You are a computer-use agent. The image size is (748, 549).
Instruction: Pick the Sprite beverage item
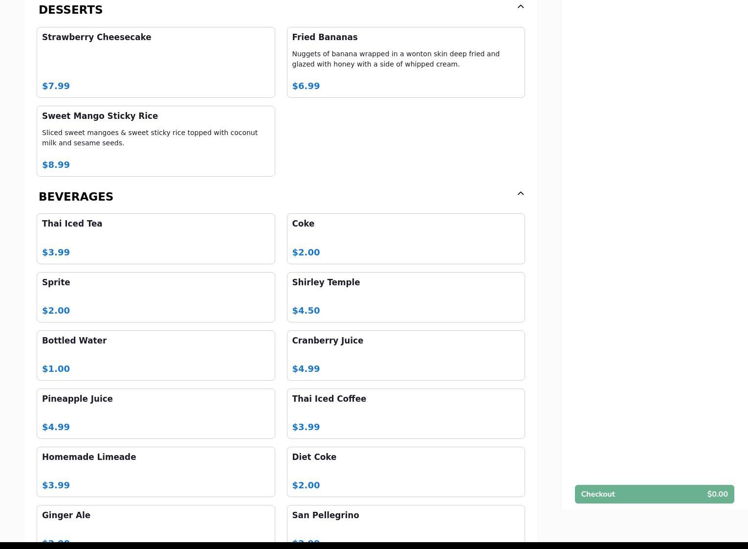pyautogui.click(x=156, y=297)
